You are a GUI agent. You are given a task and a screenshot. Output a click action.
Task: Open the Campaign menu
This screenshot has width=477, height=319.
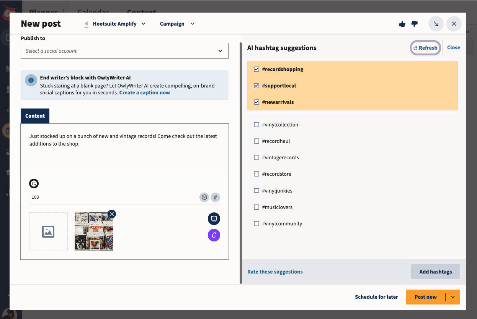[177, 24]
